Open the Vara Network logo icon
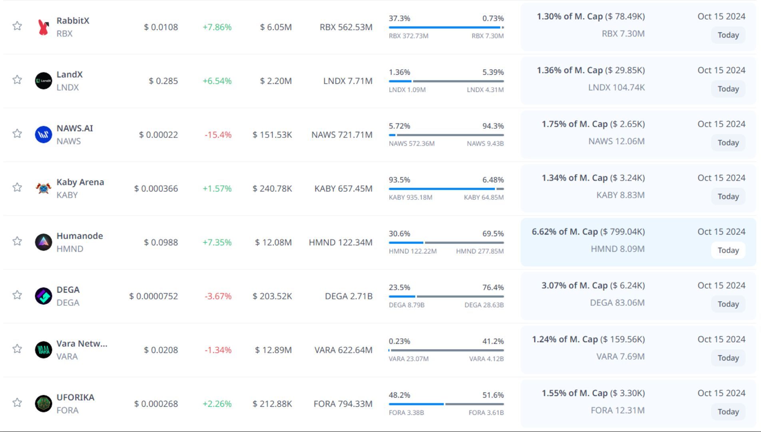Image resolution: width=761 pixels, height=432 pixels. click(x=43, y=350)
